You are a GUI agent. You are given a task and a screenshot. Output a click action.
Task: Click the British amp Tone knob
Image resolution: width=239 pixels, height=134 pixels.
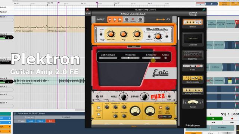pyautogui.click(x=137, y=34)
